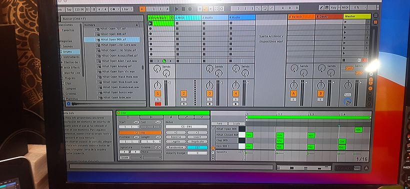Open the Envelopes tab icon in Clip view
The image size is (410, 189).
[186, 117]
